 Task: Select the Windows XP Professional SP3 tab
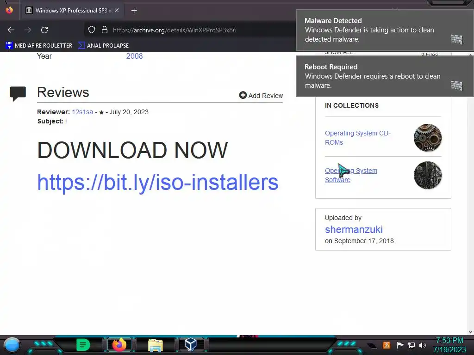click(x=72, y=10)
